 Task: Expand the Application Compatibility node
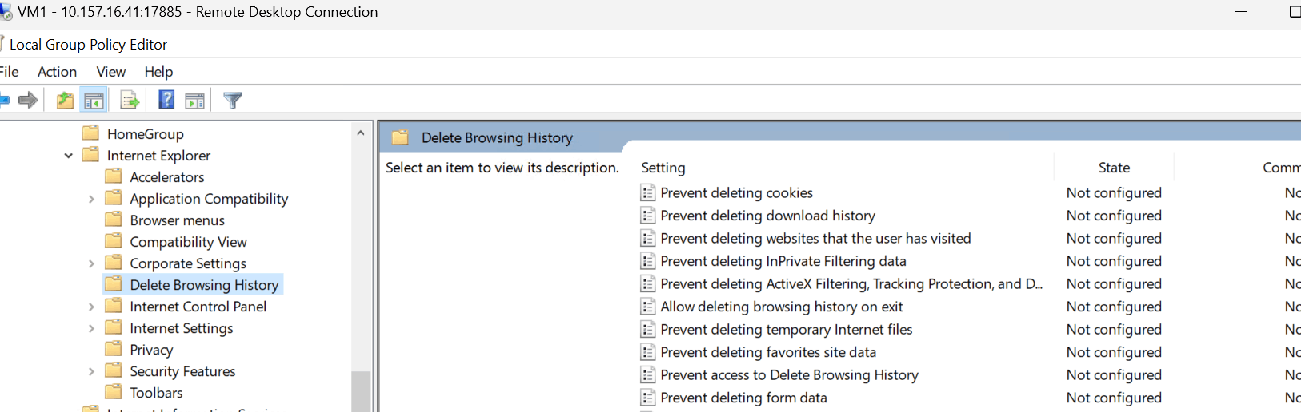click(x=91, y=199)
